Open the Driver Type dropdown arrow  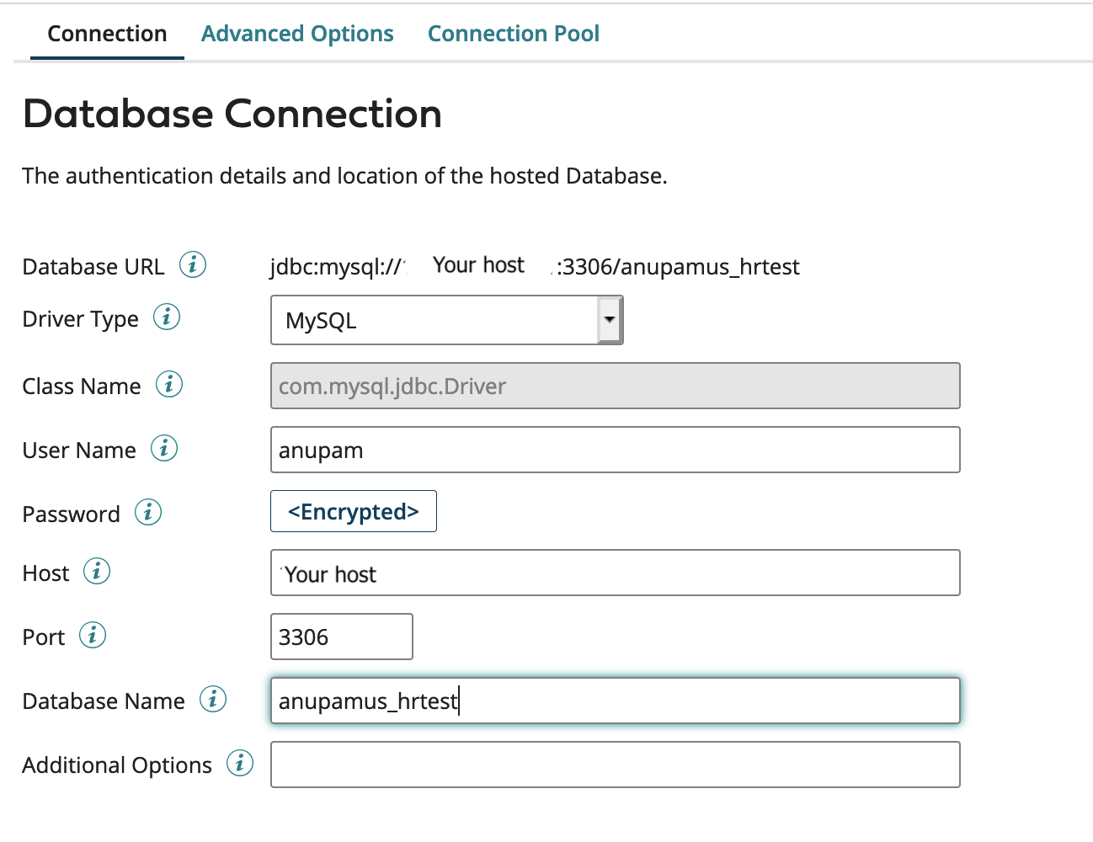pyautogui.click(x=610, y=320)
